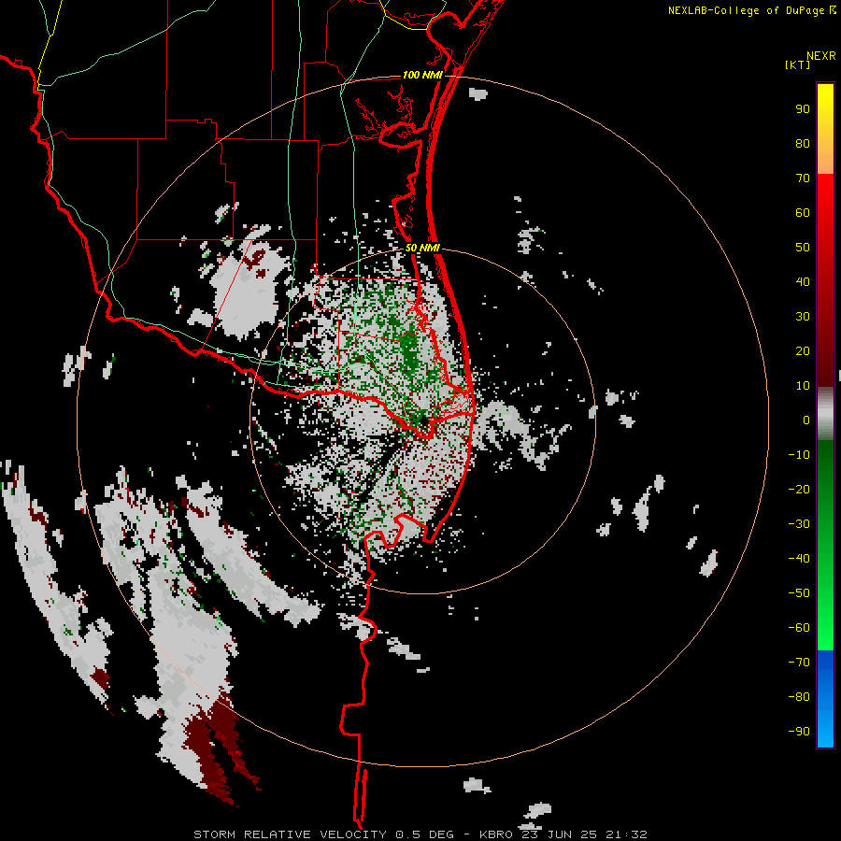
Task: Click the -40 value on the velocity scale
Action: tap(799, 559)
